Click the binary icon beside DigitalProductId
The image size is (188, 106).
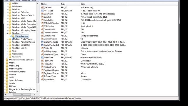[42, 42]
